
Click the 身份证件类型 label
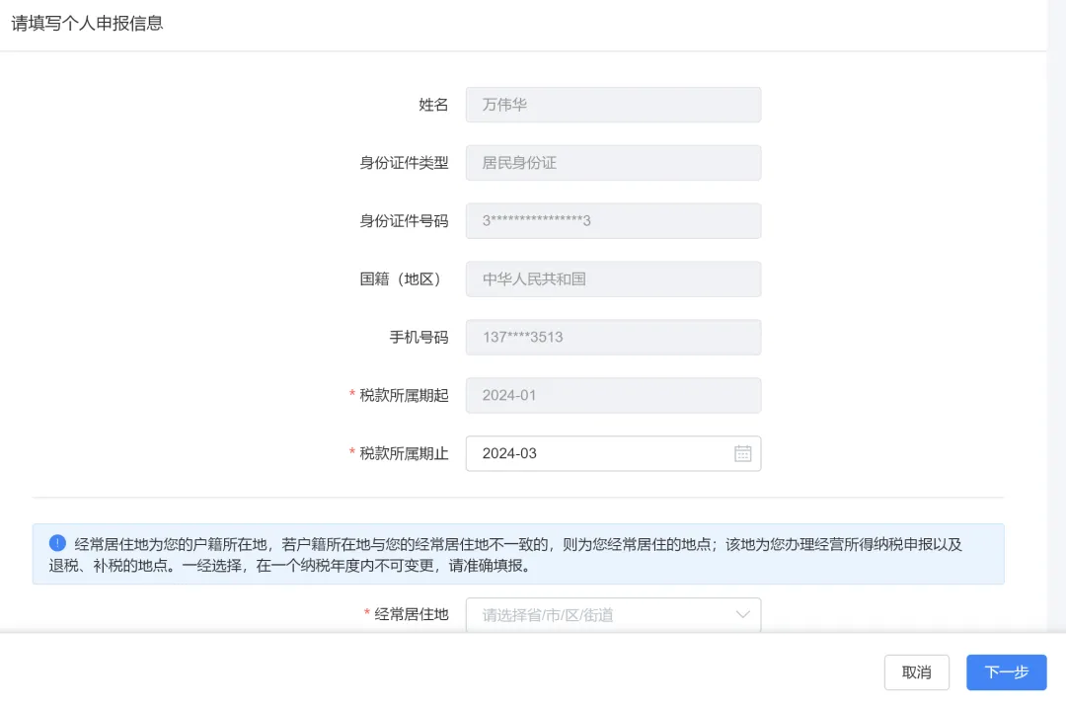point(404,163)
